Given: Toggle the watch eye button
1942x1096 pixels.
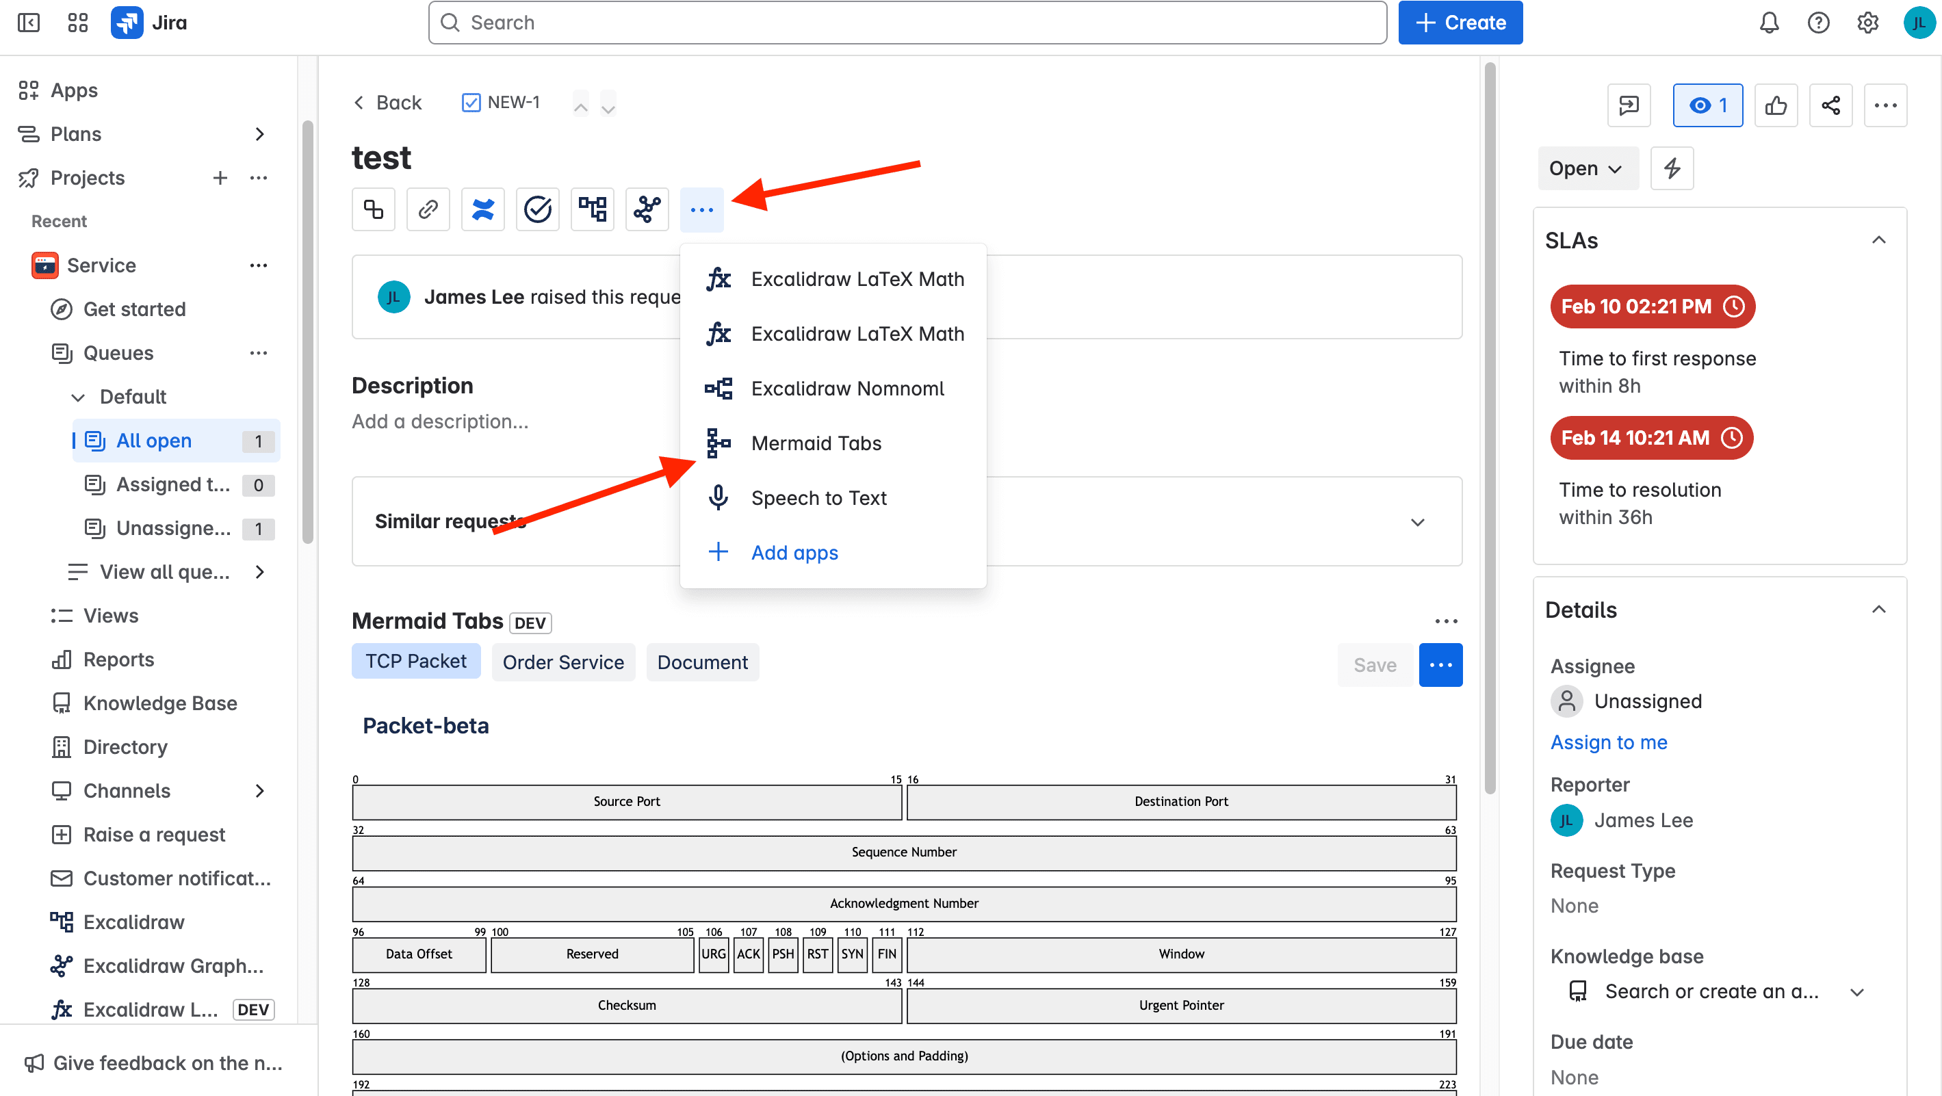Looking at the screenshot, I should pyautogui.click(x=1707, y=105).
